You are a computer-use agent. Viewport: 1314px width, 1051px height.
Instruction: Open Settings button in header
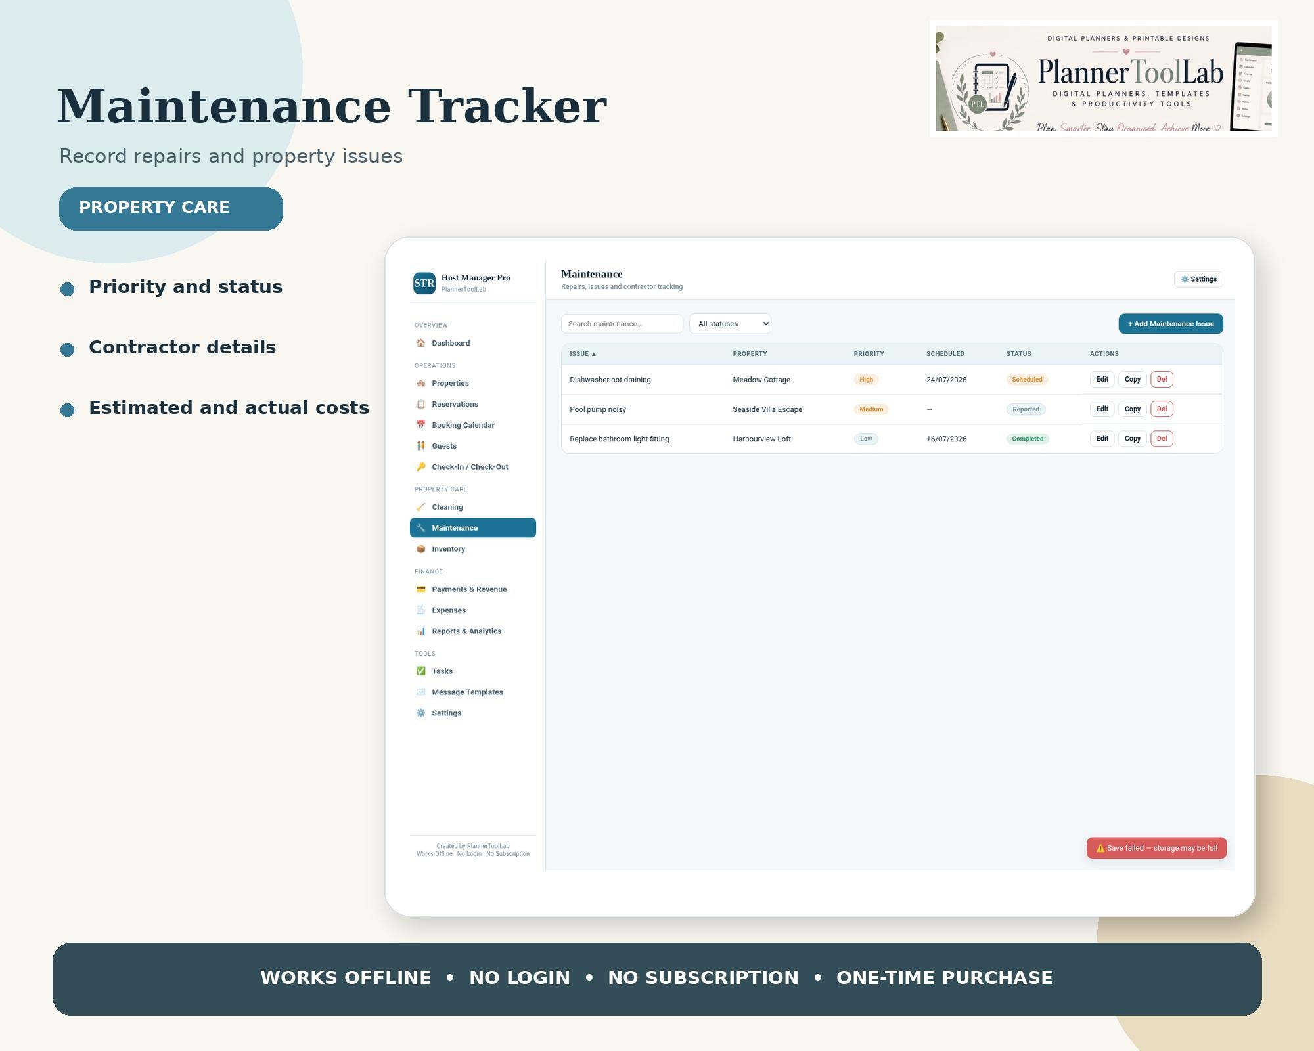pos(1198,279)
